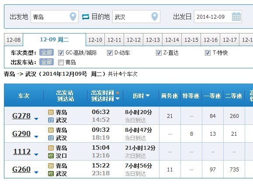Click 全部 button for 车次类型
Screen dimensions: 253x191
[46, 52]
